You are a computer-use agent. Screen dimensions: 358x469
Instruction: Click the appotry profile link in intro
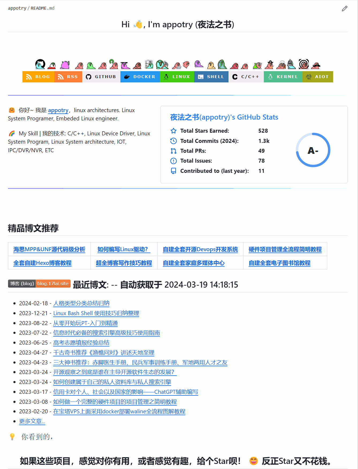click(x=58, y=110)
